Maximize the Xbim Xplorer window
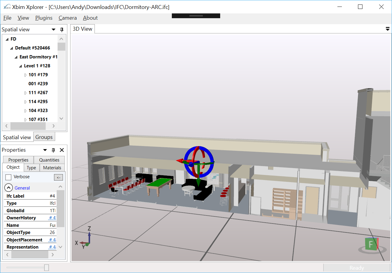The width and height of the screenshot is (392, 273). click(x=360, y=7)
